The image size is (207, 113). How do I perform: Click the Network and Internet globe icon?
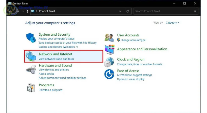click(x=31, y=56)
